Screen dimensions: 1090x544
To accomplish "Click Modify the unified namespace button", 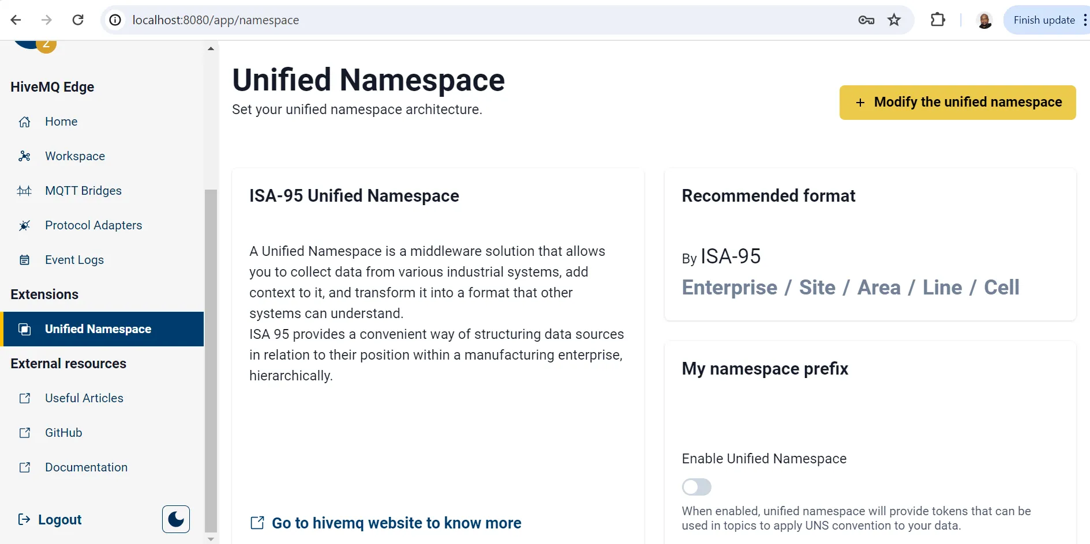I will coord(957,103).
